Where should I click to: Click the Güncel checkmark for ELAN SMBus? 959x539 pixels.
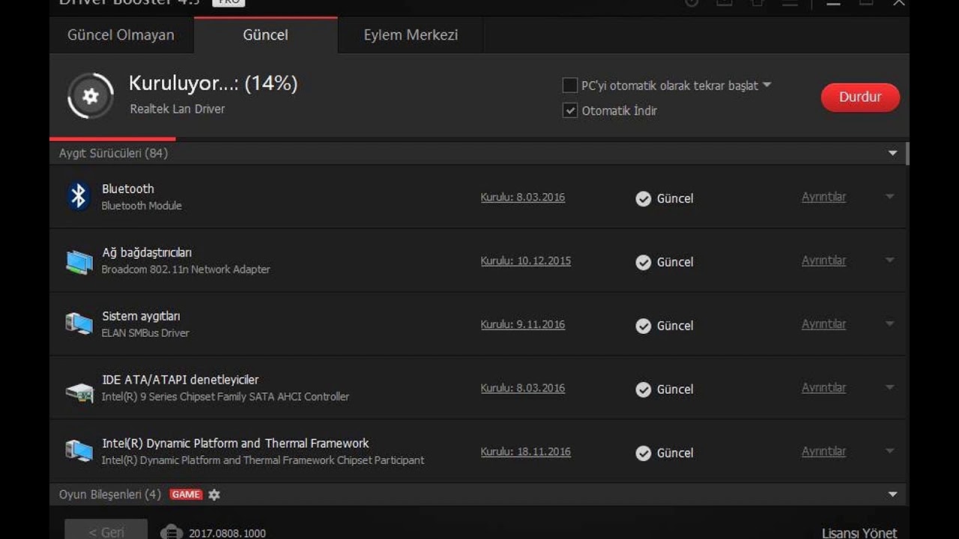coord(643,326)
